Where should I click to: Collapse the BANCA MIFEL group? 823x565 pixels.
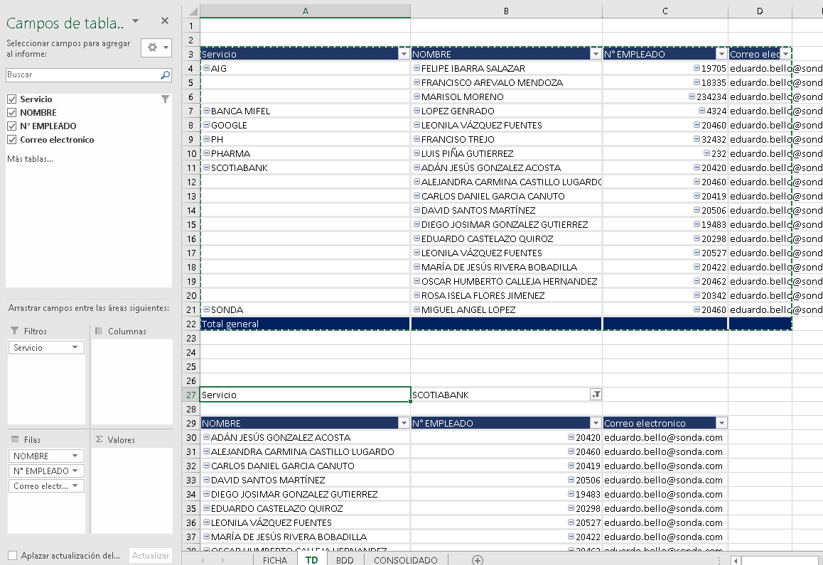tap(206, 111)
